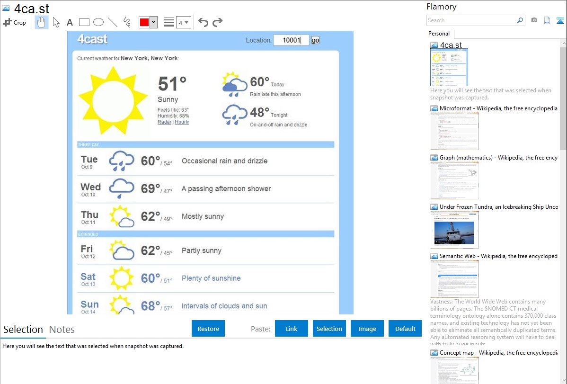Select the Concept map snapshot title
Screen dimensions: 567x384
tap(499, 352)
